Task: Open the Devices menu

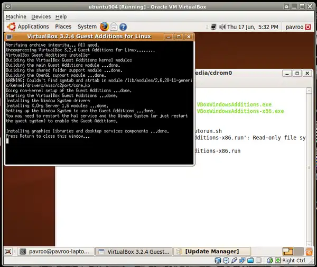Action: pyautogui.click(x=41, y=16)
